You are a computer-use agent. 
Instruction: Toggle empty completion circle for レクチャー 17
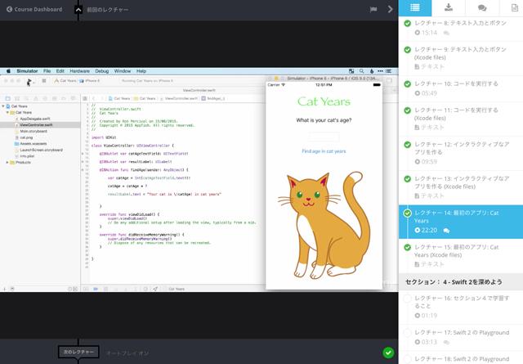(407, 333)
